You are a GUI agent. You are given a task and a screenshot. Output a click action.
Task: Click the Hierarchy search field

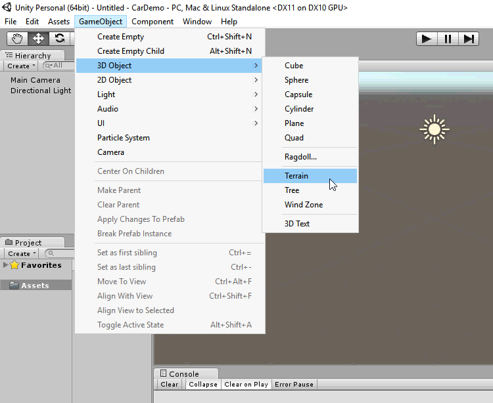[x=59, y=66]
